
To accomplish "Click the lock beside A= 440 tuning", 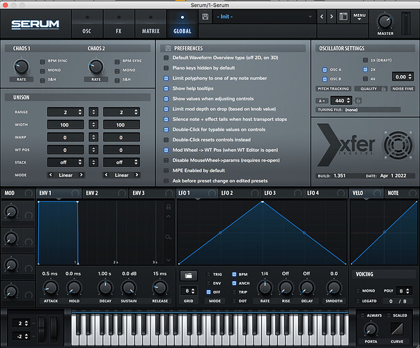I will [359, 101].
